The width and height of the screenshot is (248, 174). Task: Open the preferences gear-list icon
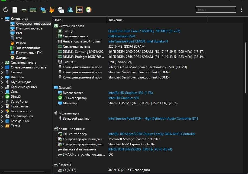[x=61, y=10]
